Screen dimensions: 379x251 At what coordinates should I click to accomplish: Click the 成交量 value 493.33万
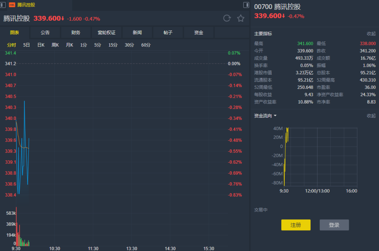(304, 58)
